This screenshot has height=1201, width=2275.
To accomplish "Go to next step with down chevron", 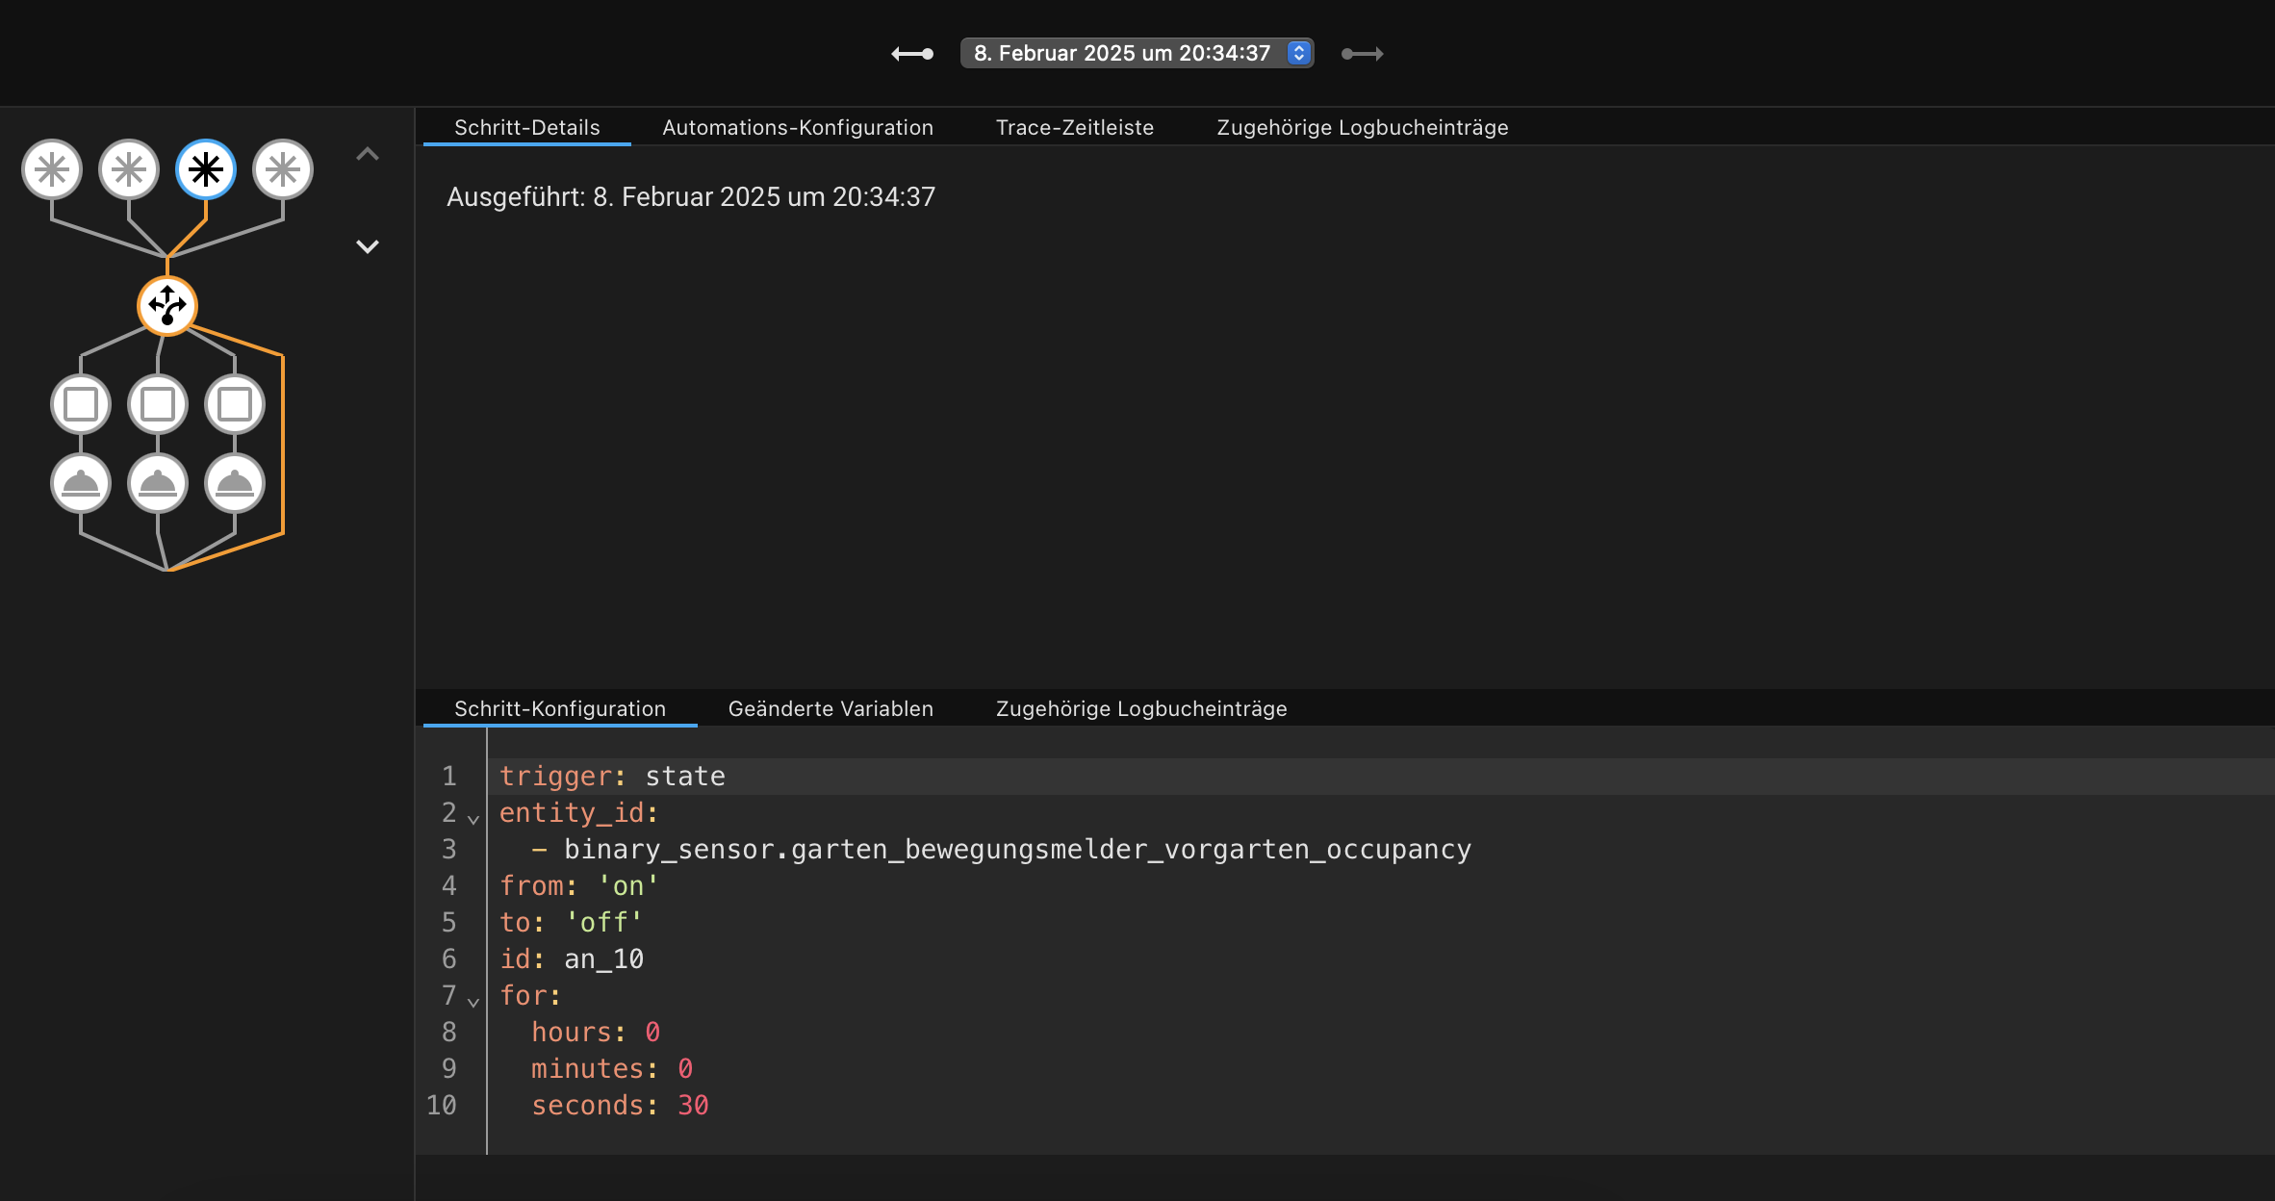I will (368, 246).
